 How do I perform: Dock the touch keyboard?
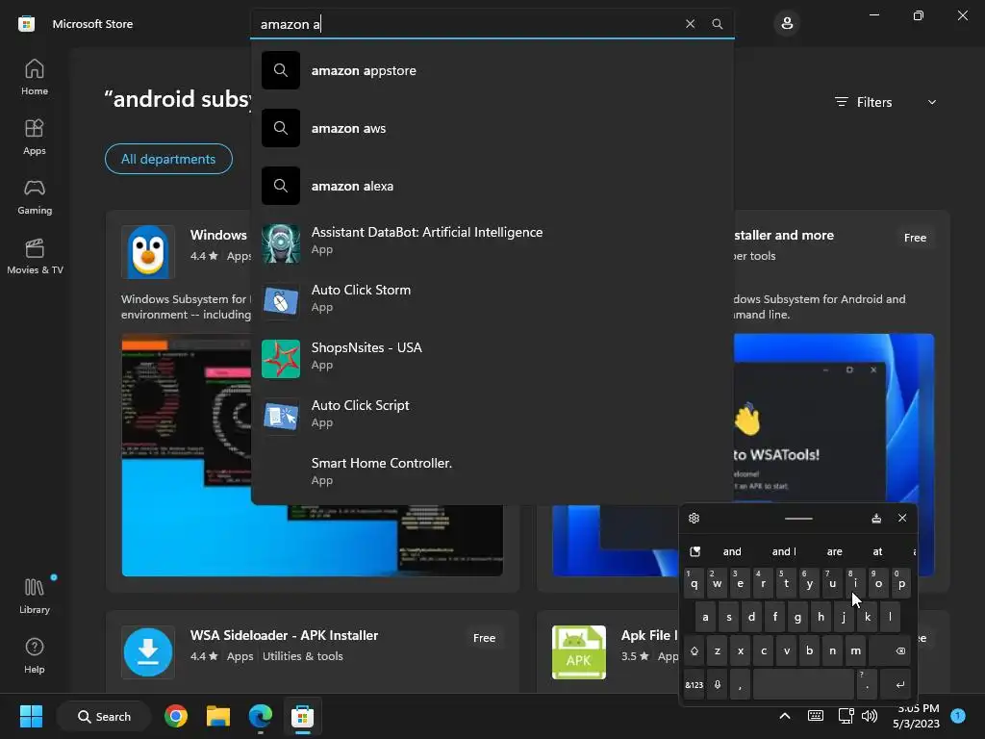pyautogui.click(x=876, y=518)
